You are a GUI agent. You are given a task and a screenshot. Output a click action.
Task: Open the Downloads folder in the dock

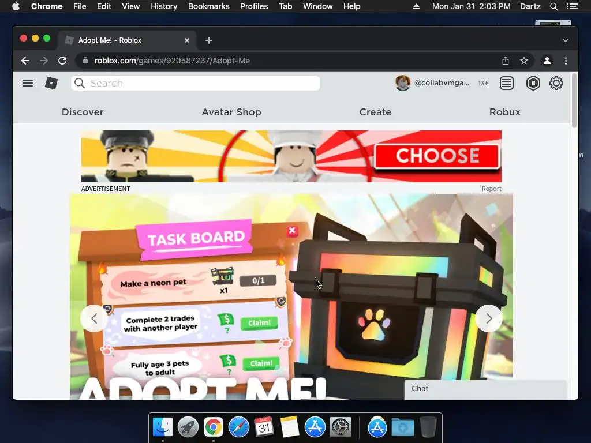[x=402, y=427]
